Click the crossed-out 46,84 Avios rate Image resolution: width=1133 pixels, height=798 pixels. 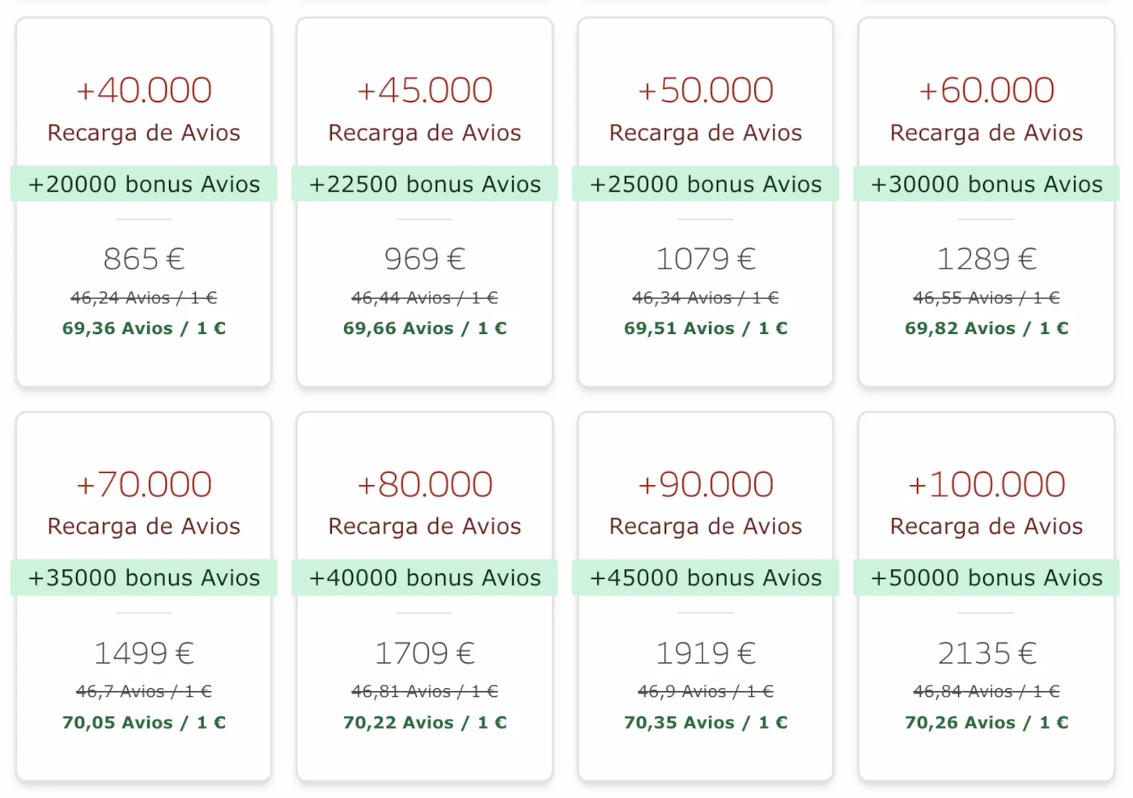[x=986, y=691]
